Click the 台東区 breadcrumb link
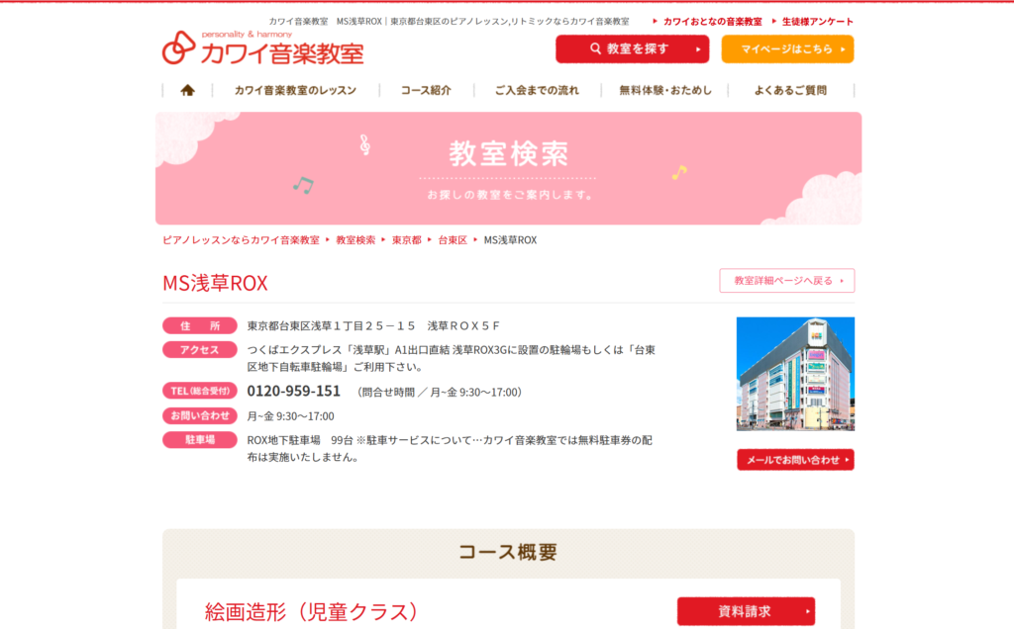Screen dimensions: 1014x629 click(x=452, y=240)
